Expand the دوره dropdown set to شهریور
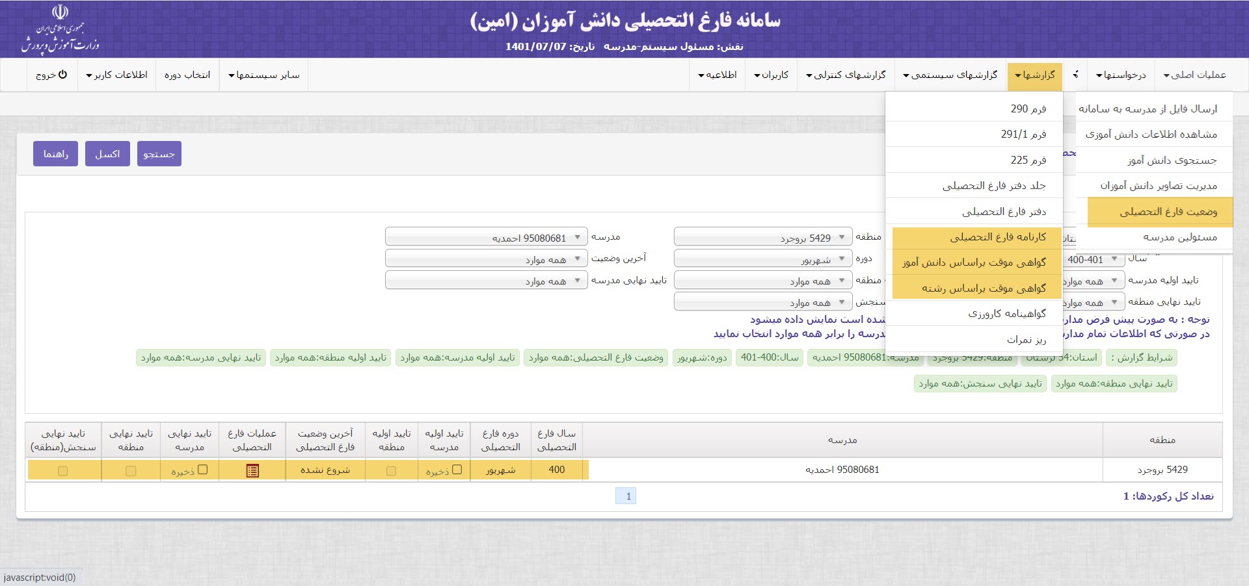Image resolution: width=1249 pixels, height=586 pixels. pyautogui.click(x=762, y=259)
